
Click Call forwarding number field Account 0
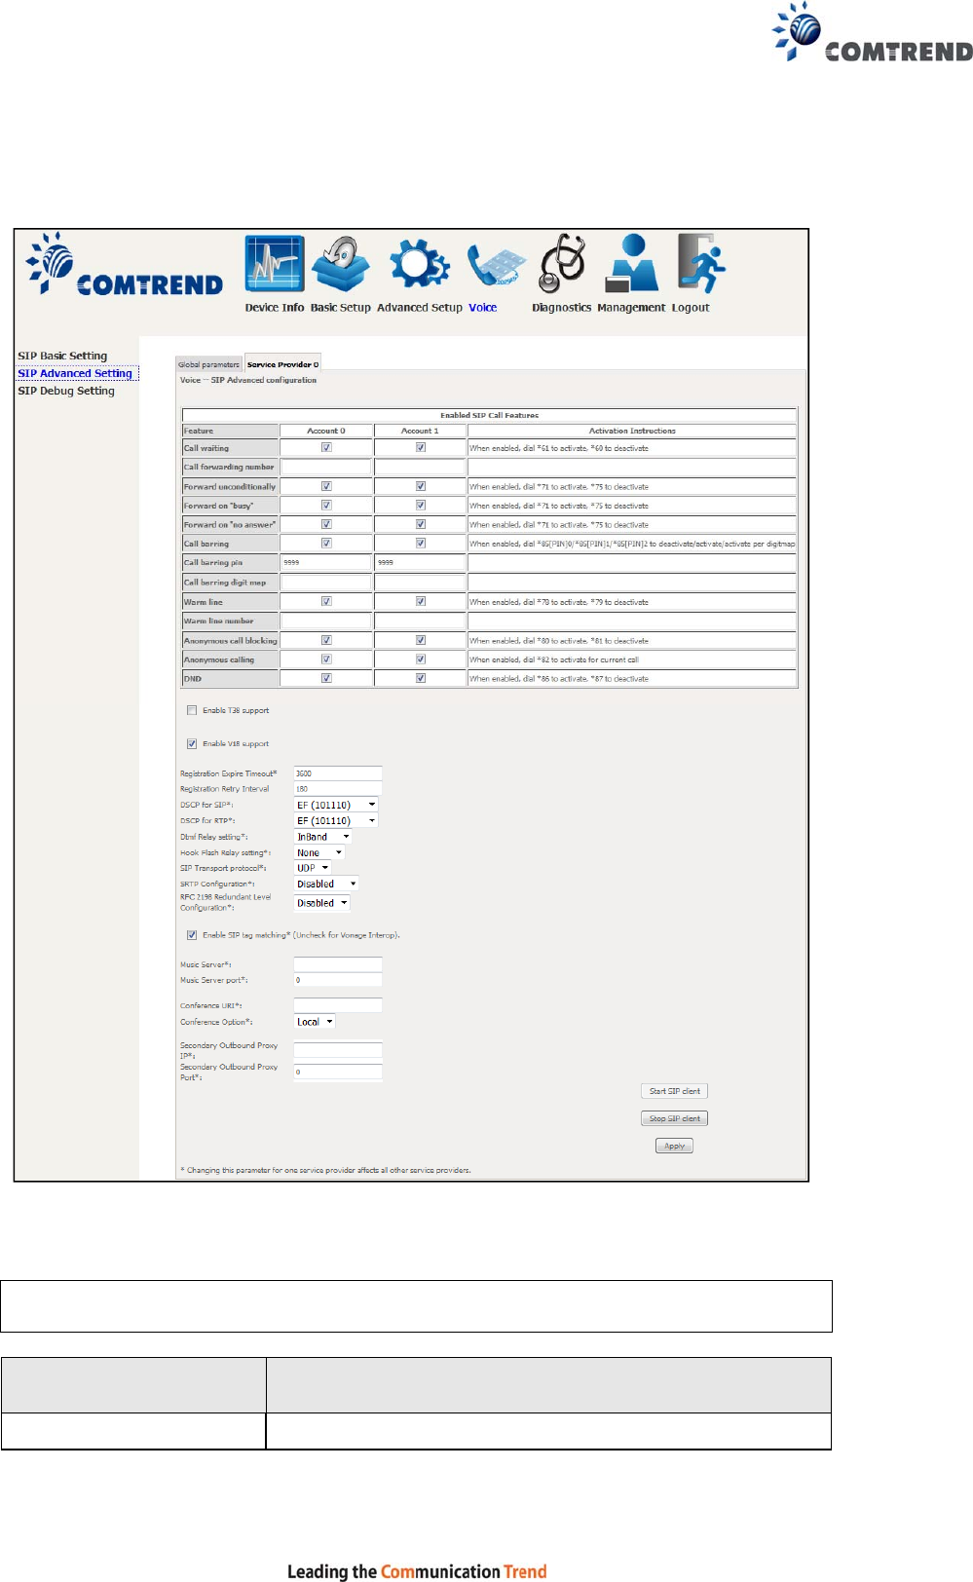(326, 467)
